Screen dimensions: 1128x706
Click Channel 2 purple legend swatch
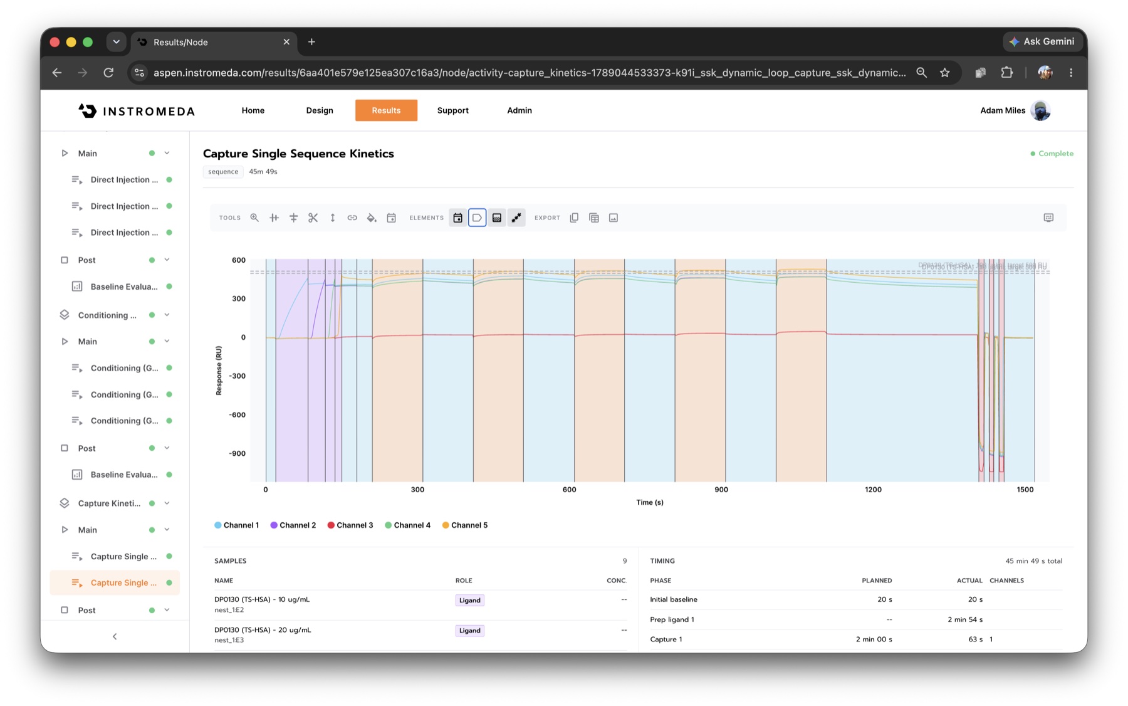(x=274, y=525)
